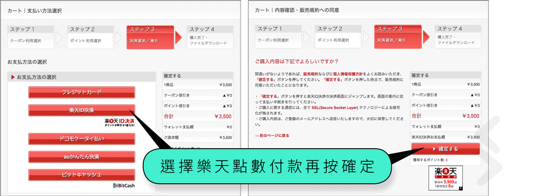Click the ご請求額 ¥3,500 row
The width and height of the screenshot is (533, 196).
pos(198,137)
